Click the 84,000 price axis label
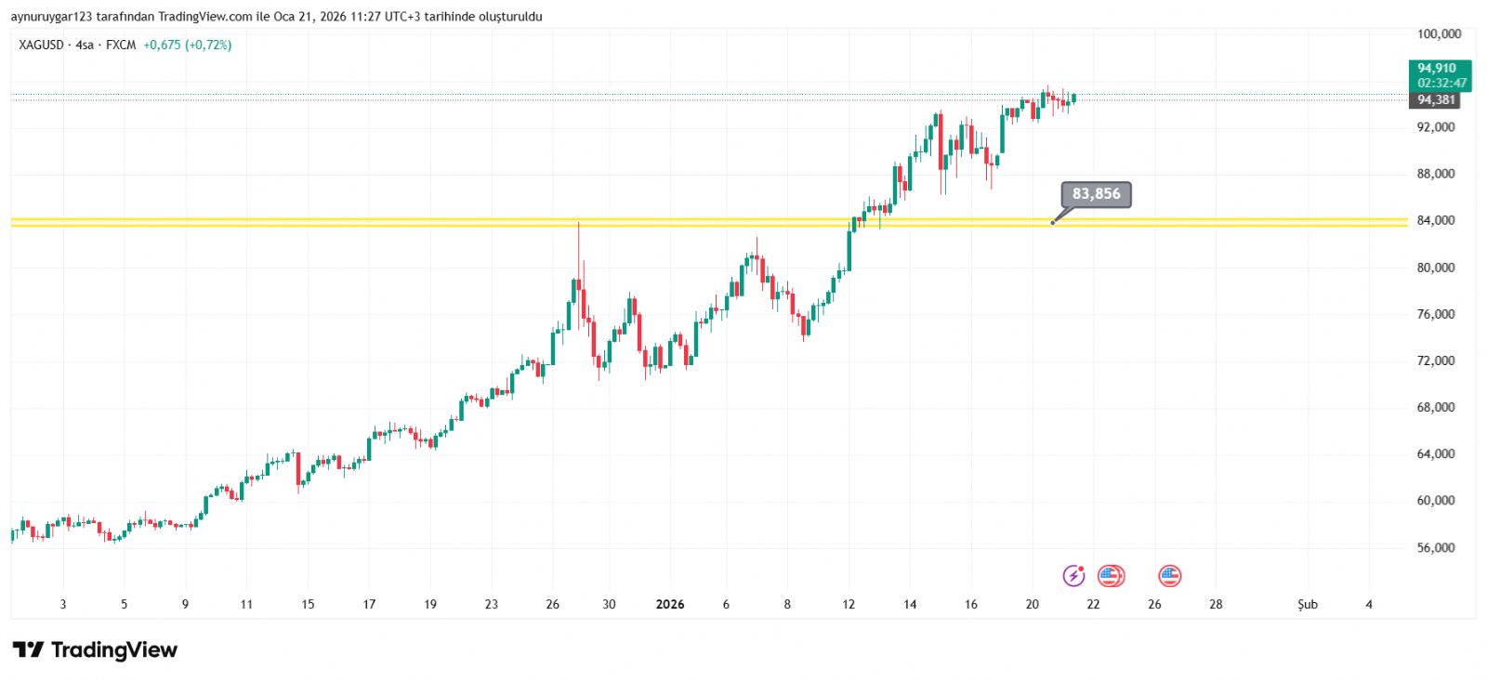 [1436, 221]
